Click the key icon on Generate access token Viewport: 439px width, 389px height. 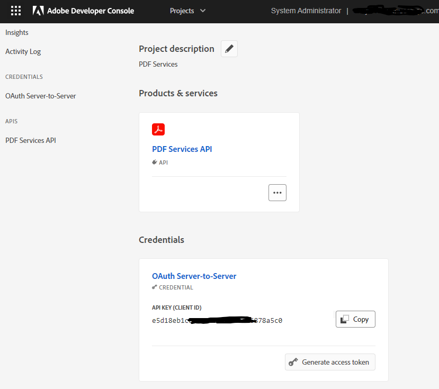[x=293, y=362]
